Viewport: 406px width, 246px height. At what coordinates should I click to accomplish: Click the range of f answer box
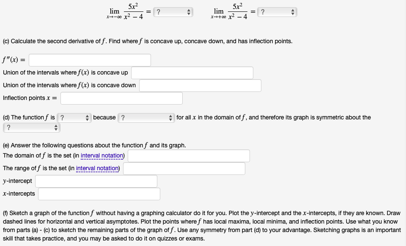184,168
